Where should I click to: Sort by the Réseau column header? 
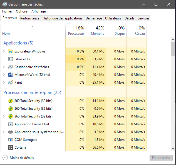[137, 31]
